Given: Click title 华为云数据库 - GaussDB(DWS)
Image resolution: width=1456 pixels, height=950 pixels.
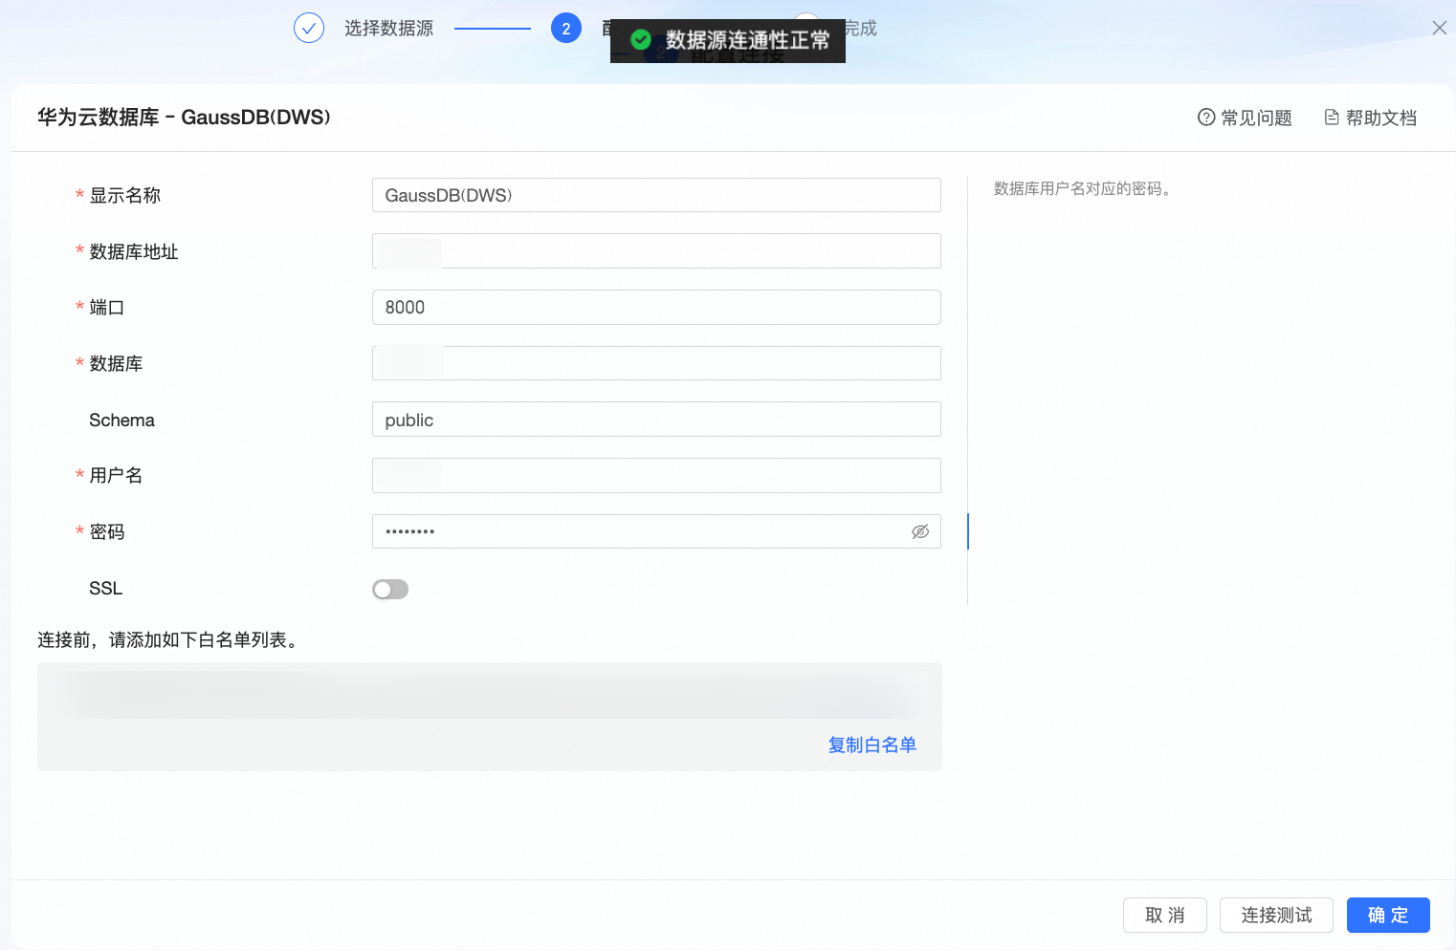Looking at the screenshot, I should click(x=184, y=118).
